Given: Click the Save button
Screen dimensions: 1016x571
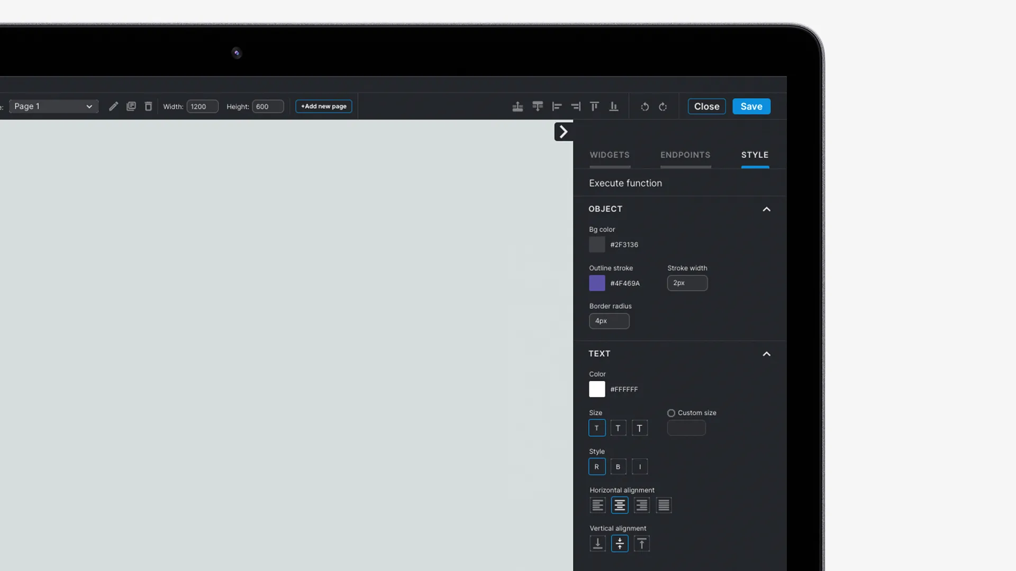Looking at the screenshot, I should (x=751, y=106).
